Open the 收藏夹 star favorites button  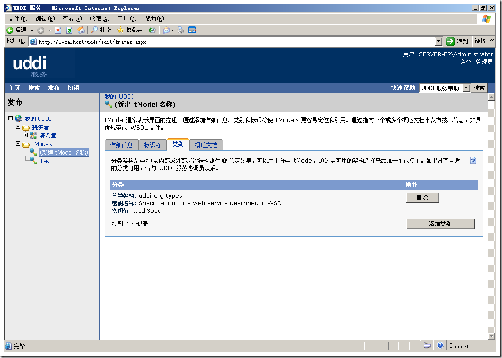130,30
